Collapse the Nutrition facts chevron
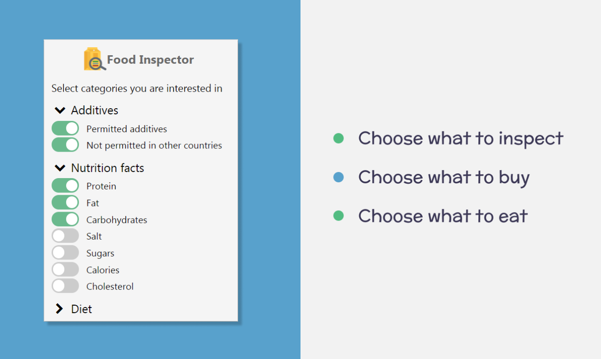Image resolution: width=601 pixels, height=359 pixels. (x=60, y=168)
